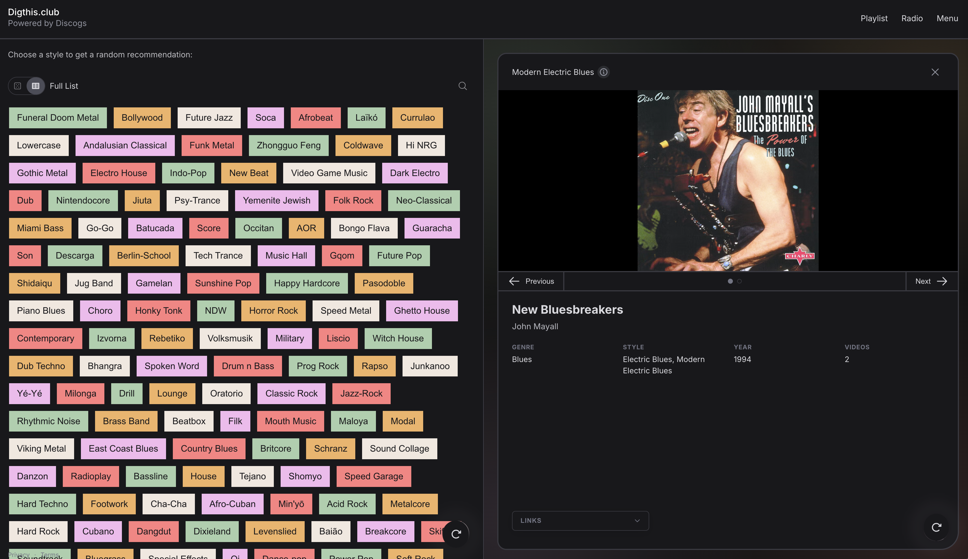Expand the LINKS dropdown
The image size is (968, 559).
[580, 521]
